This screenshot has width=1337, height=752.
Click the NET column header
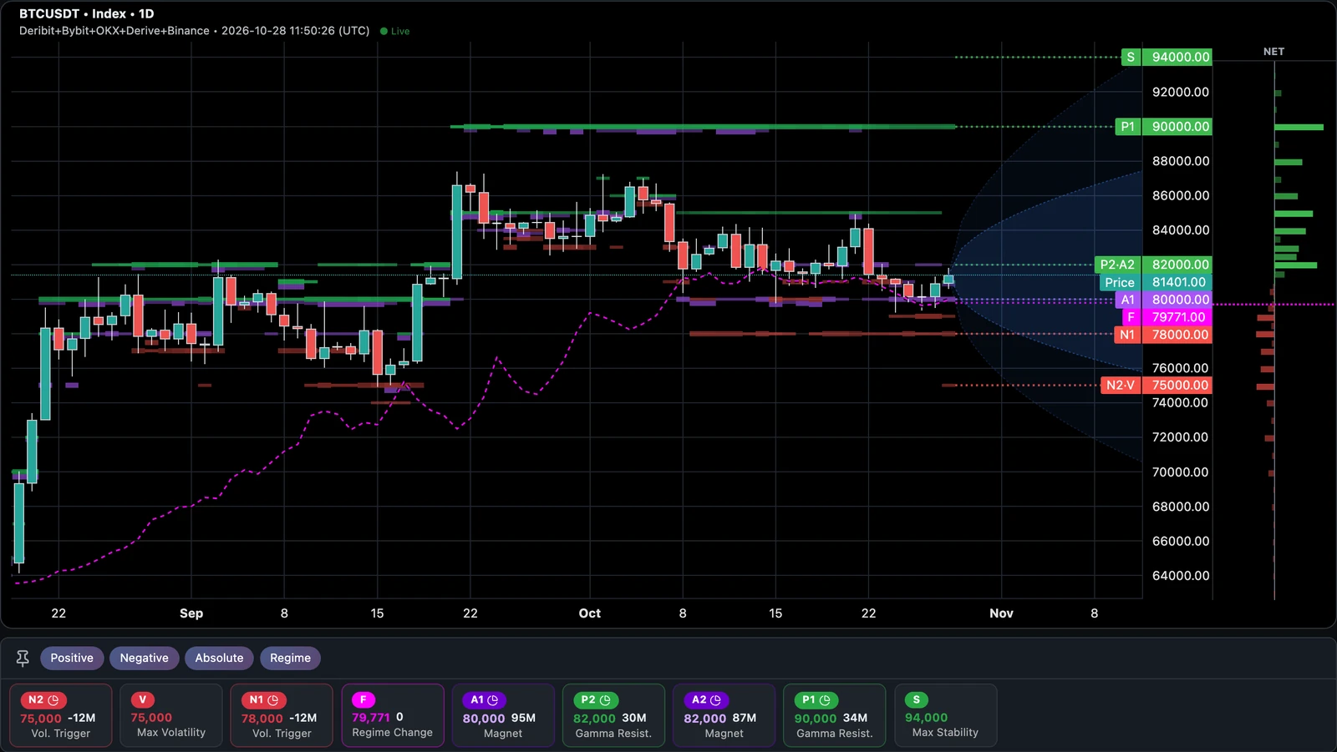1273,52
